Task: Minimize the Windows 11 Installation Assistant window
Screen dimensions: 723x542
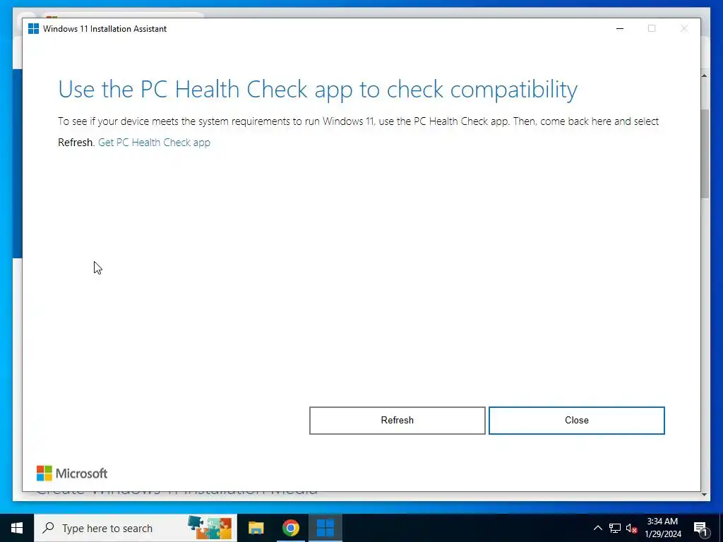Action: pos(620,28)
